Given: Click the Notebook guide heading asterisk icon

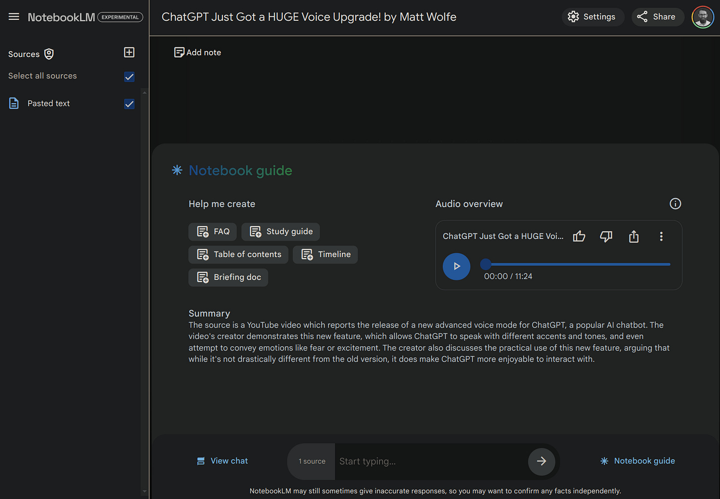Looking at the screenshot, I should coord(177,170).
